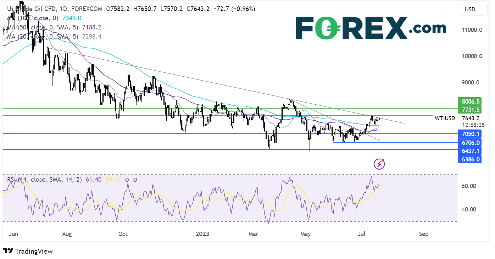Click the Sep date on time axis
495x259 pixels.
coord(423,234)
